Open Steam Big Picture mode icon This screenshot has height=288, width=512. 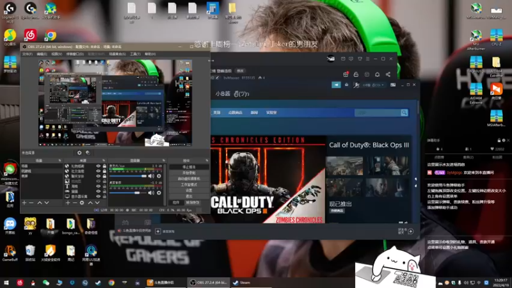(393, 85)
